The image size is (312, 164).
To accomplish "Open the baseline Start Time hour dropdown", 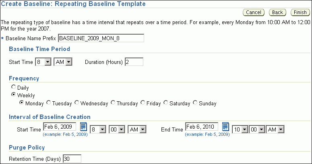I will (x=43, y=62).
